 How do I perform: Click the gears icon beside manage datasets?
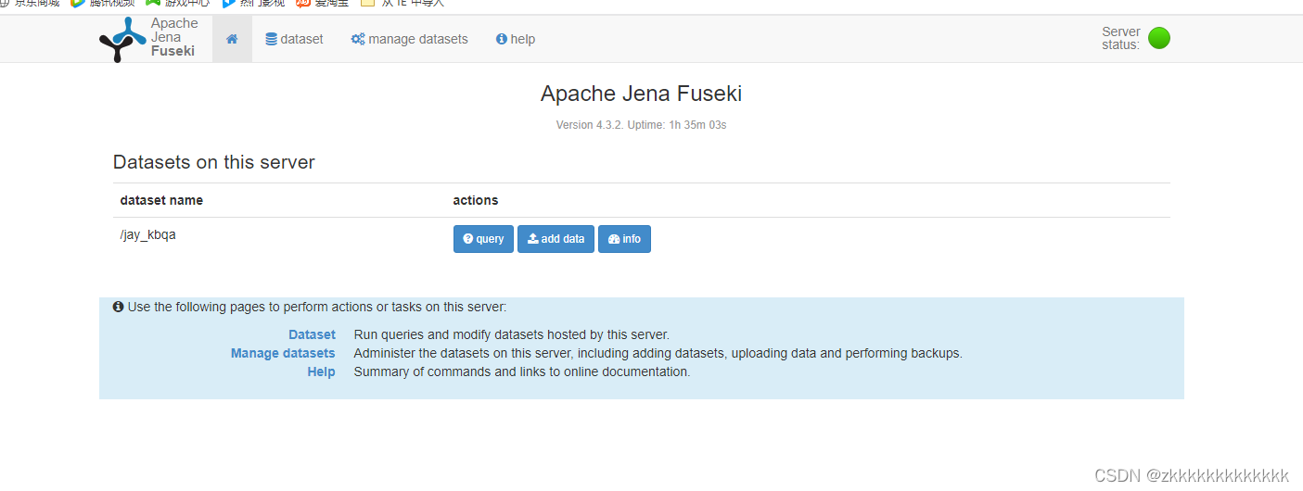358,39
